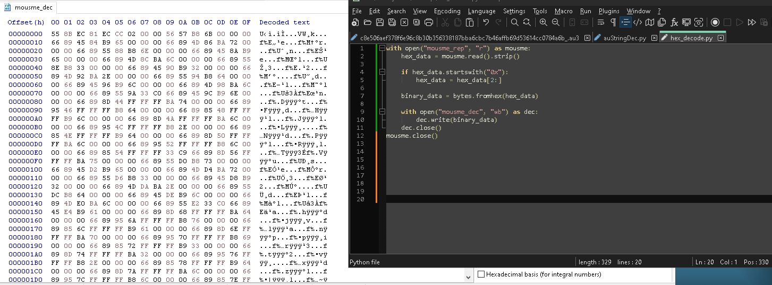Open the Document List panel
Image resolution: width=772 pixels, height=285 pixels.
[x=662, y=22]
